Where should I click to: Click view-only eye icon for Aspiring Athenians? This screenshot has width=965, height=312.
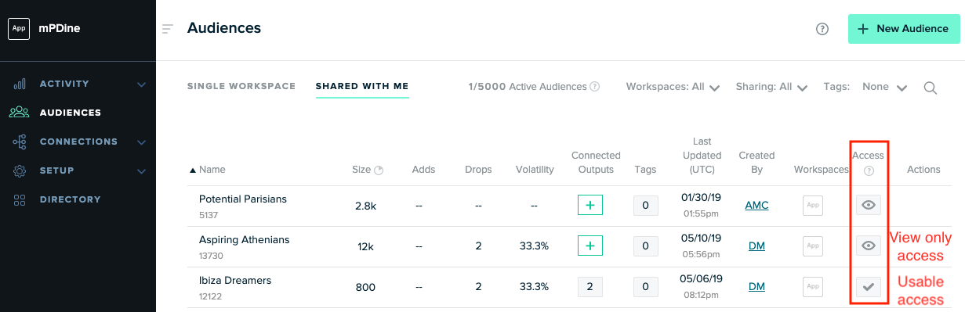click(x=868, y=246)
